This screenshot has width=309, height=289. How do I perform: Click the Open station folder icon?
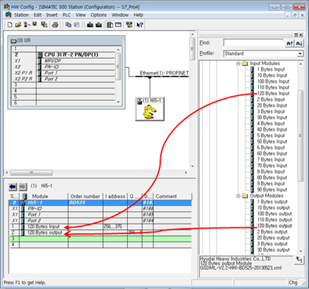click(x=18, y=25)
